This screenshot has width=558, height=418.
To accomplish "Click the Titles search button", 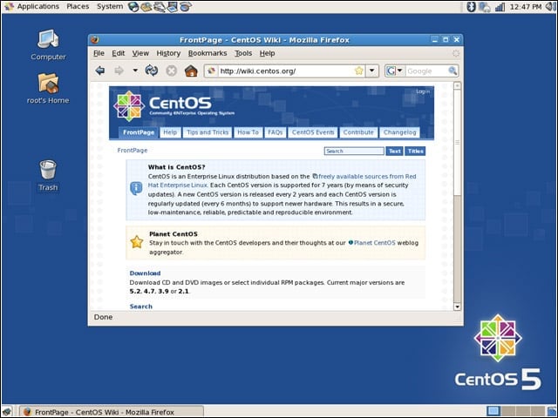I will coord(415,151).
